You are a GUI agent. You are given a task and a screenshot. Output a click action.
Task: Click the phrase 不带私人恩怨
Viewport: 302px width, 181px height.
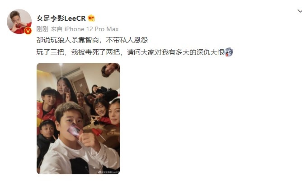pyautogui.click(x=127, y=40)
